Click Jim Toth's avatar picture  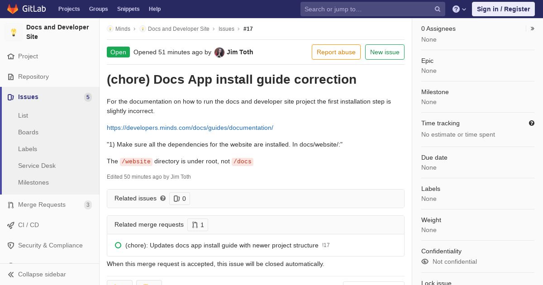219,52
